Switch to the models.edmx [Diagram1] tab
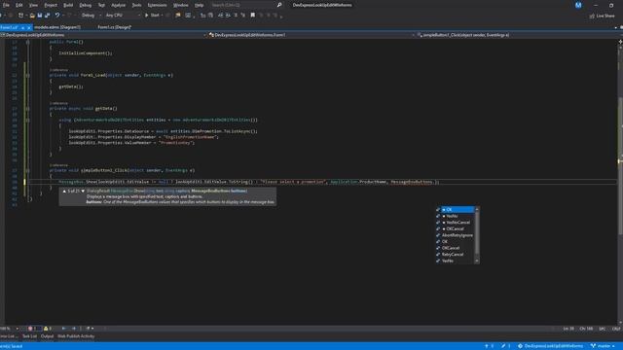The width and height of the screenshot is (623, 350). tap(57, 27)
